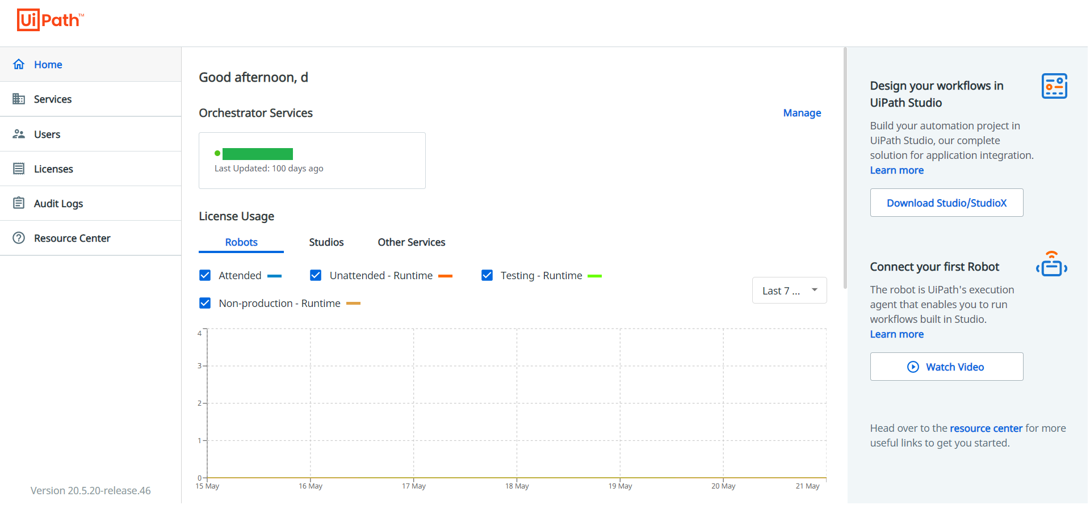Toggle the Unattended - Runtime checkbox
Screen dimensions: 1090x505
pos(316,275)
